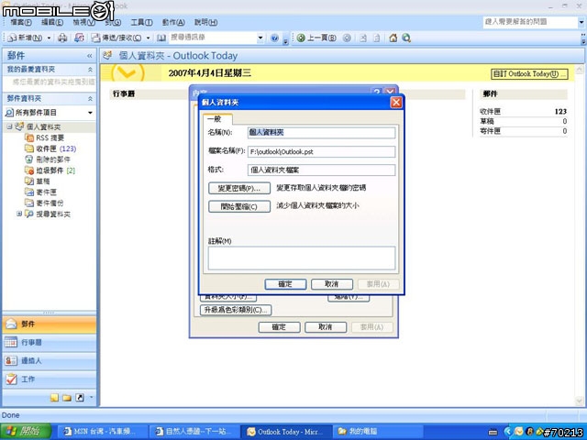Select the Drafts 草稿 folder

pos(37,181)
